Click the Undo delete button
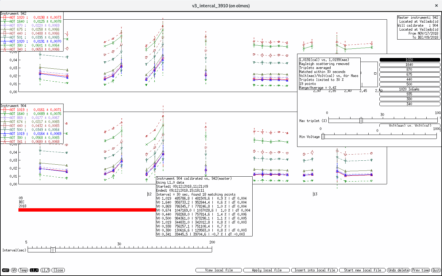Image resolution: width=442 pixels, height=276 pixels. point(398,270)
